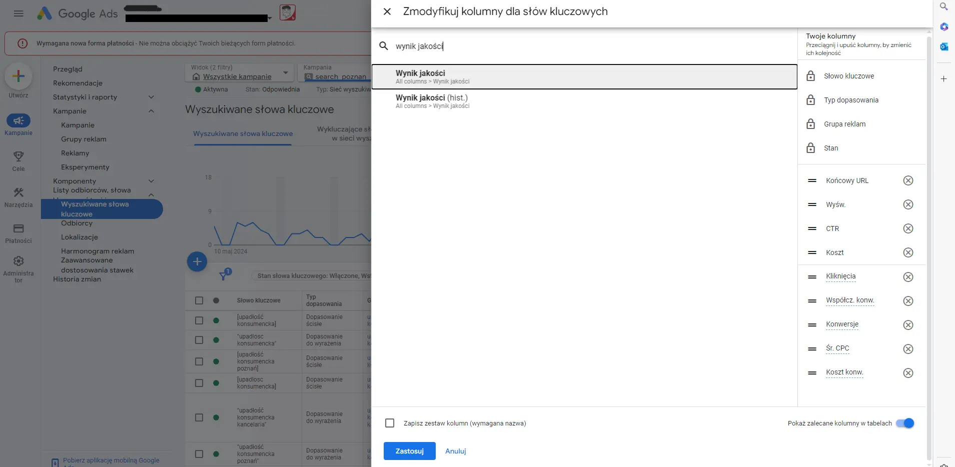This screenshot has width=955, height=467.
Task: Click the filter funnel icon
Action: click(x=224, y=275)
